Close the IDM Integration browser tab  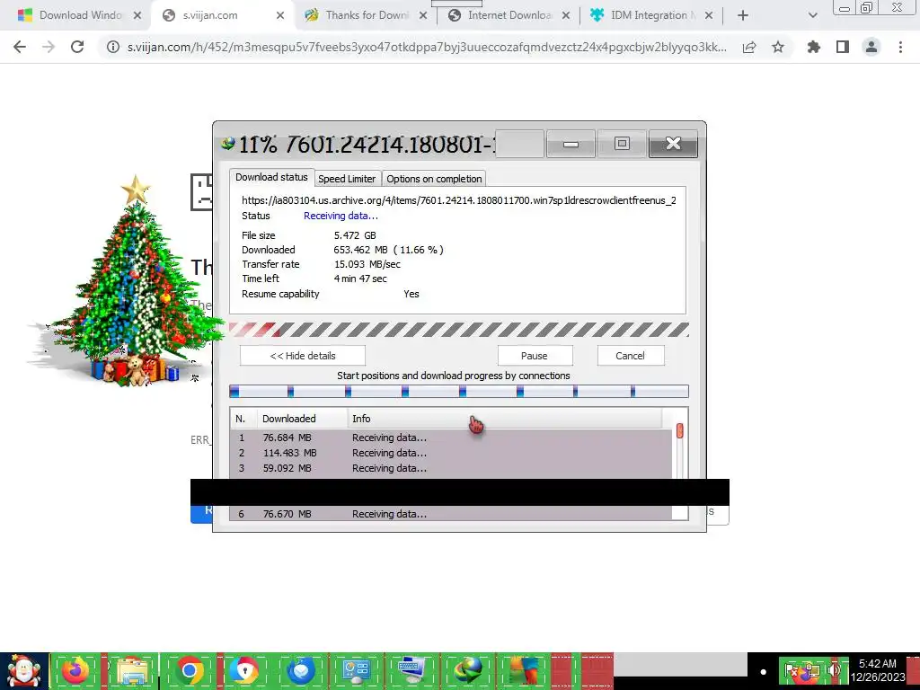(x=709, y=16)
